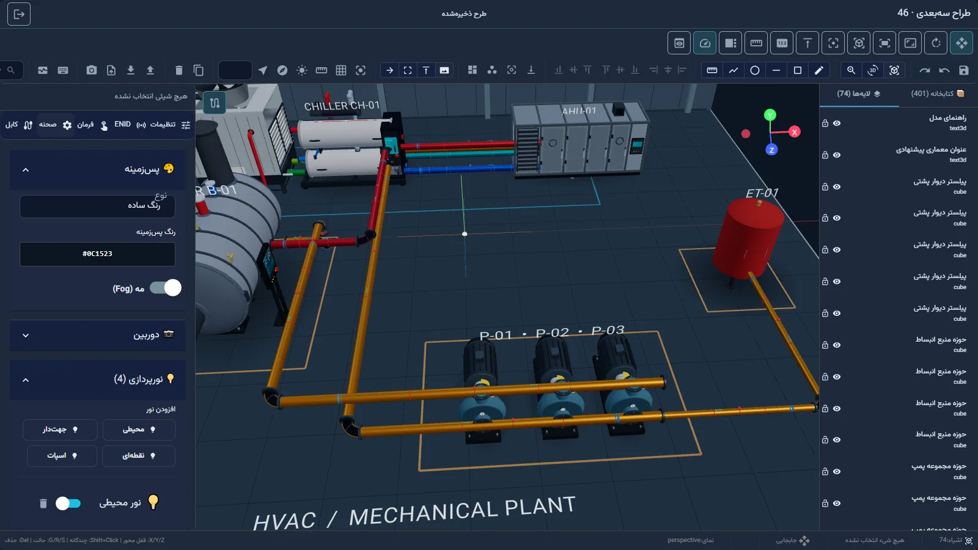Click the redo arrow icon

pos(925,70)
